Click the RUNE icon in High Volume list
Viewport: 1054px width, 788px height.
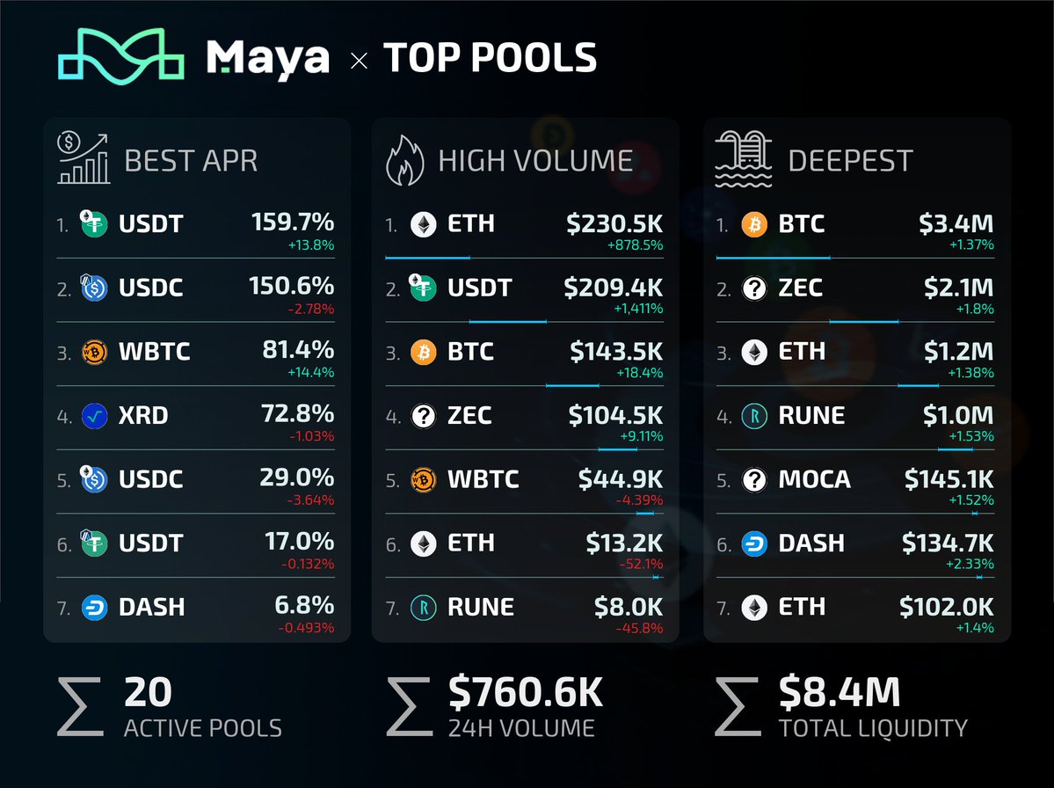click(424, 607)
